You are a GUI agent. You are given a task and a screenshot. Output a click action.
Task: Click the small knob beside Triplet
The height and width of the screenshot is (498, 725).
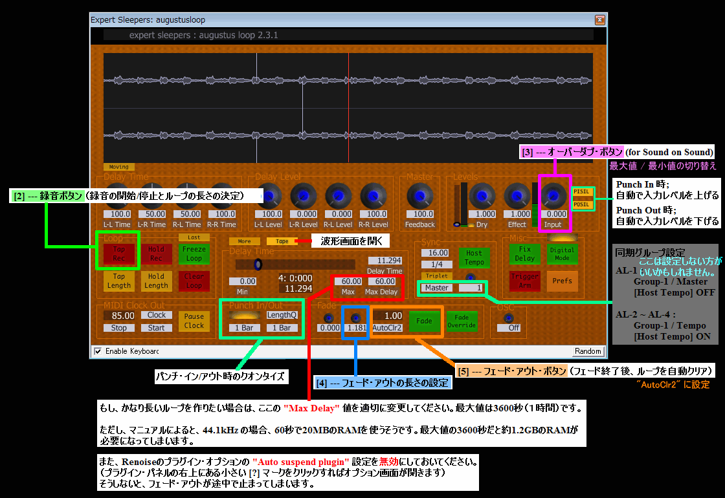point(470,277)
